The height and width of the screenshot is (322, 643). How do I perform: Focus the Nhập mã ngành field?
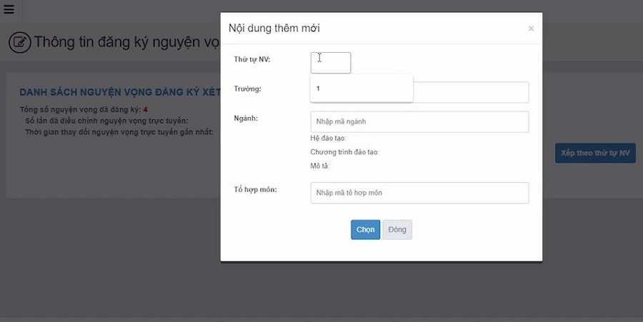(x=419, y=121)
